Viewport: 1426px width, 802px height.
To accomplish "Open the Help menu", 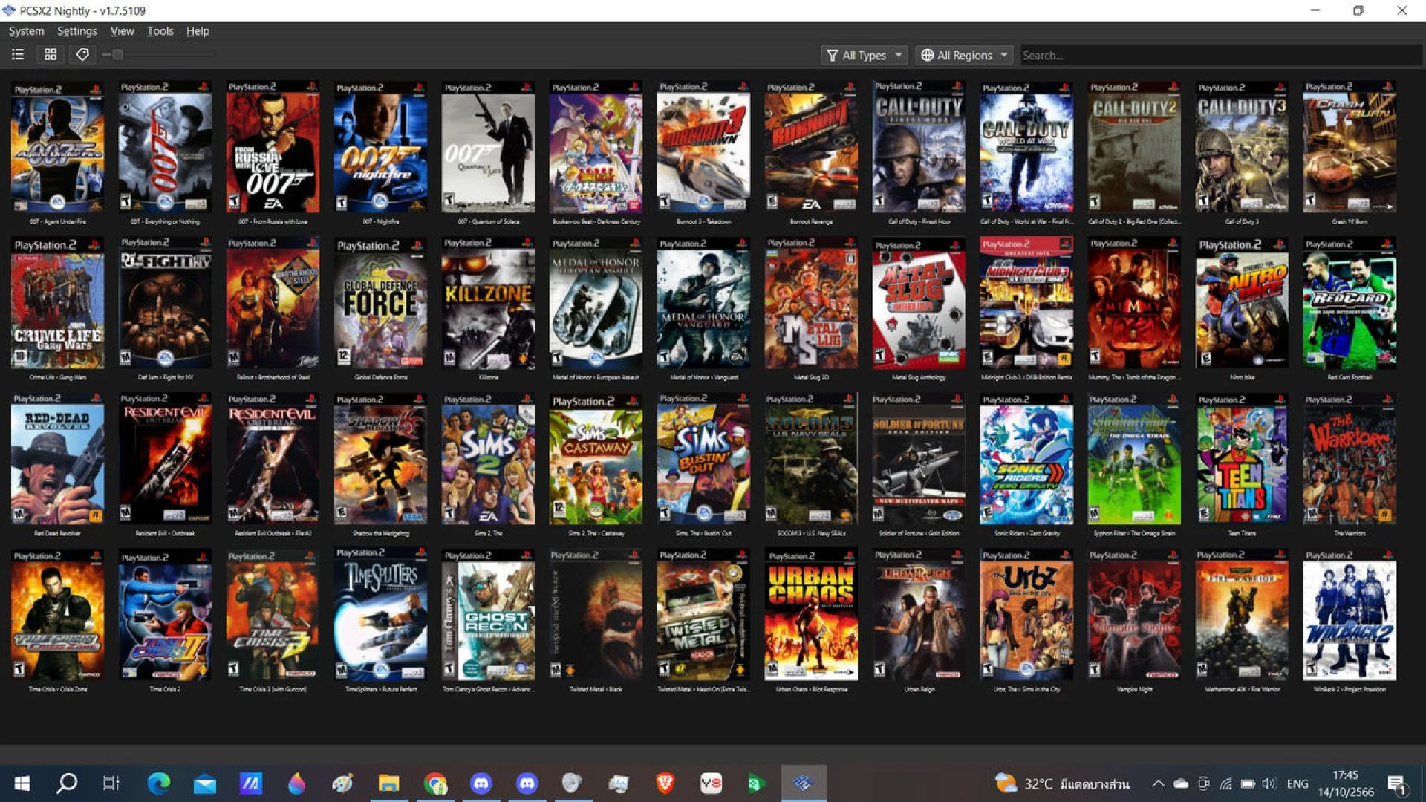I will [198, 31].
